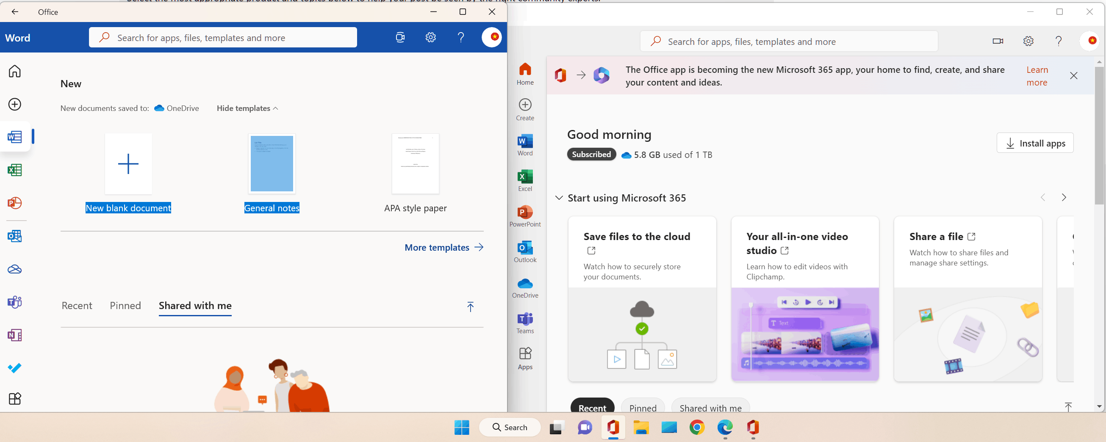
Task: Open PowerPoint in Microsoft 365 window sidebar
Action: coord(525,216)
